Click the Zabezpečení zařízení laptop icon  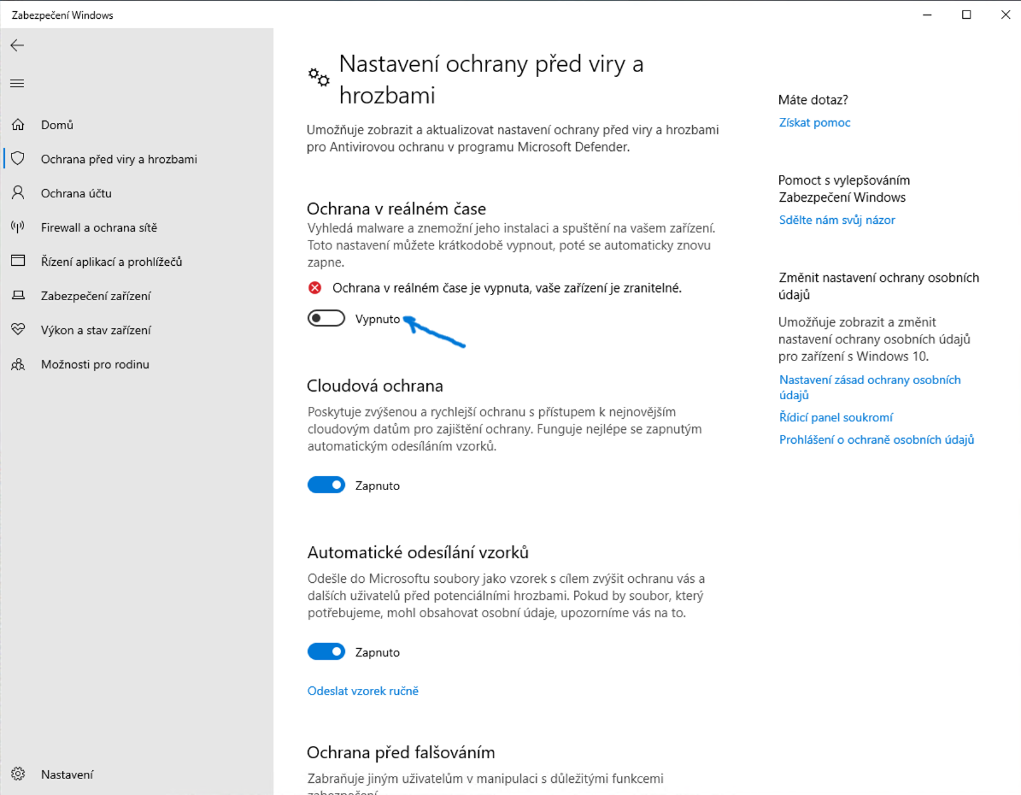pyautogui.click(x=18, y=296)
